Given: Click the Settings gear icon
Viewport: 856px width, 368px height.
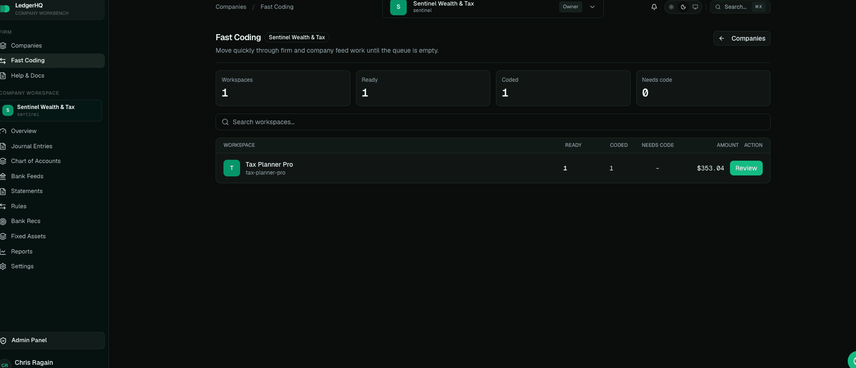Looking at the screenshot, I should pyautogui.click(x=3, y=266).
